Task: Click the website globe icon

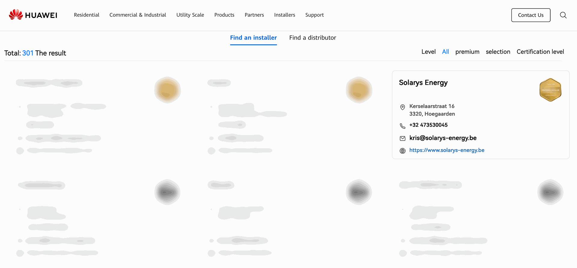Action: (402, 151)
